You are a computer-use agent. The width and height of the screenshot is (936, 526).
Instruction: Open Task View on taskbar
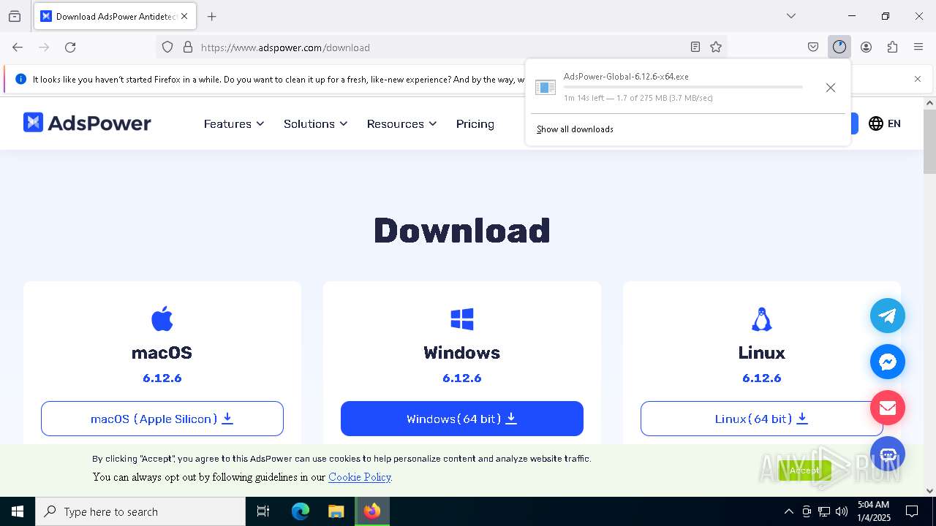(x=263, y=511)
